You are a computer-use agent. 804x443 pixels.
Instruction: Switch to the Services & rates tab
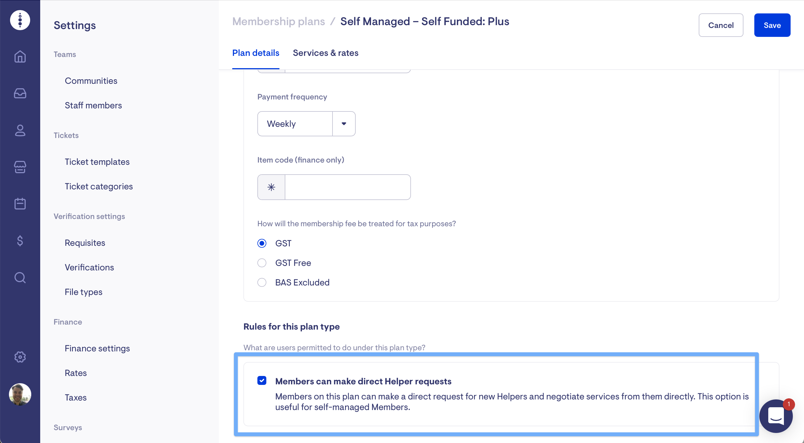tap(325, 53)
